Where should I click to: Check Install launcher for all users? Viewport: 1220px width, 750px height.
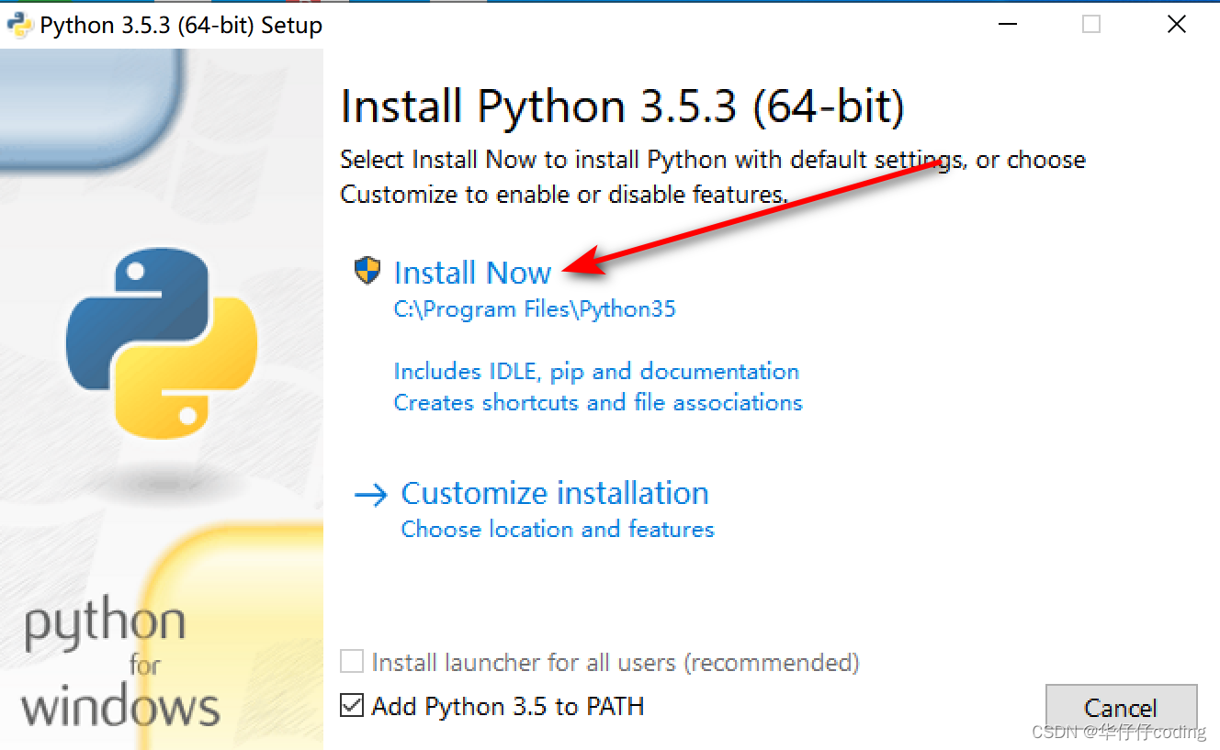[x=352, y=662]
